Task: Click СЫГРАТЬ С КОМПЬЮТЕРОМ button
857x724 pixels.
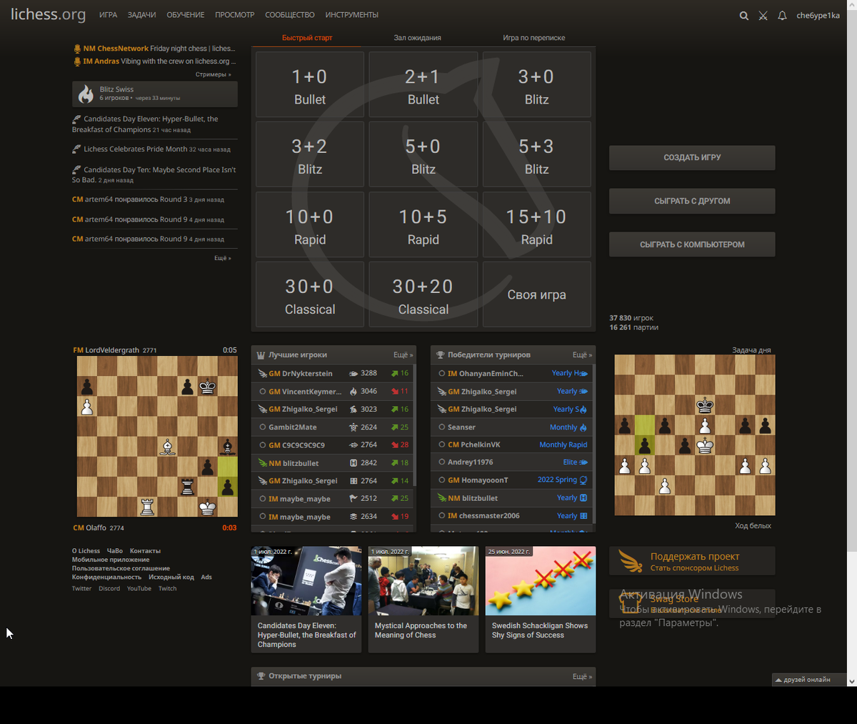Action: pos(692,244)
